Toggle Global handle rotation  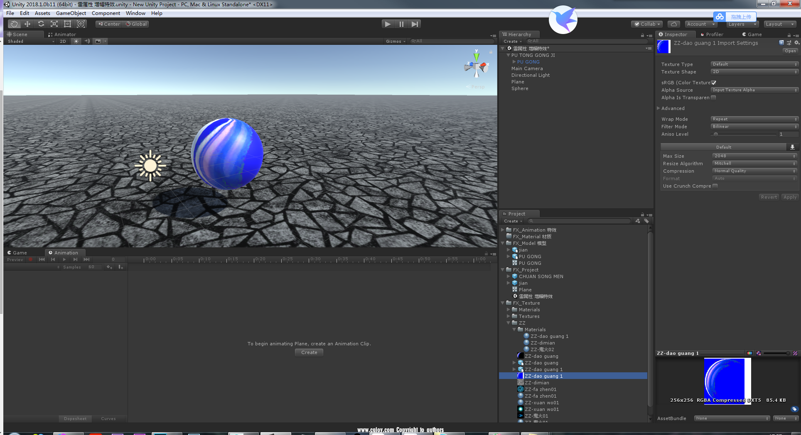[x=136, y=24]
